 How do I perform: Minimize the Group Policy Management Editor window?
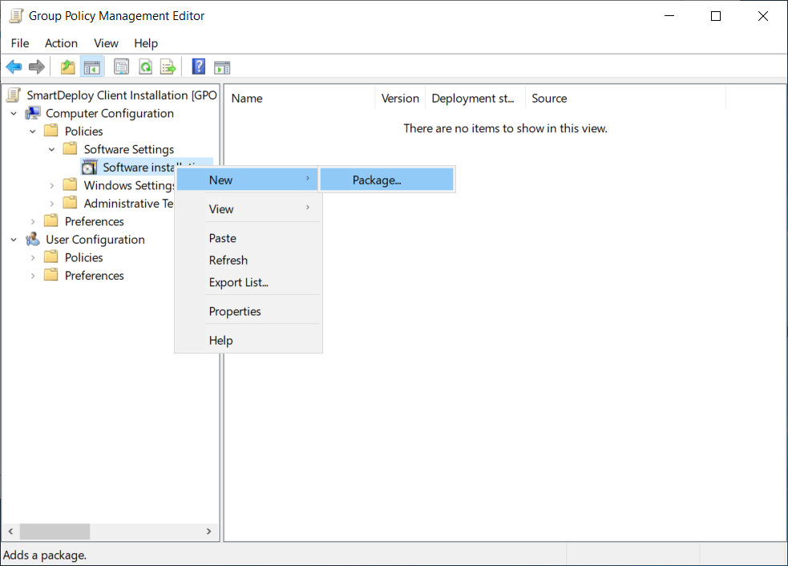point(669,16)
